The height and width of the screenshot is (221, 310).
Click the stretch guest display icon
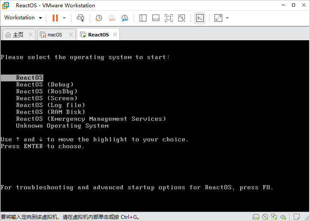pyautogui.click(x=218, y=18)
